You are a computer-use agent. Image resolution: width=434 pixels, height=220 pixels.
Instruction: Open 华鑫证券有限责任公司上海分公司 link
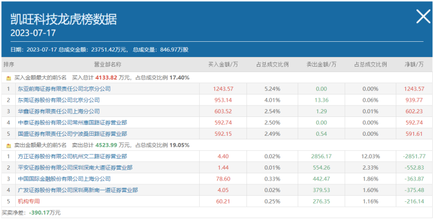(x=59, y=112)
